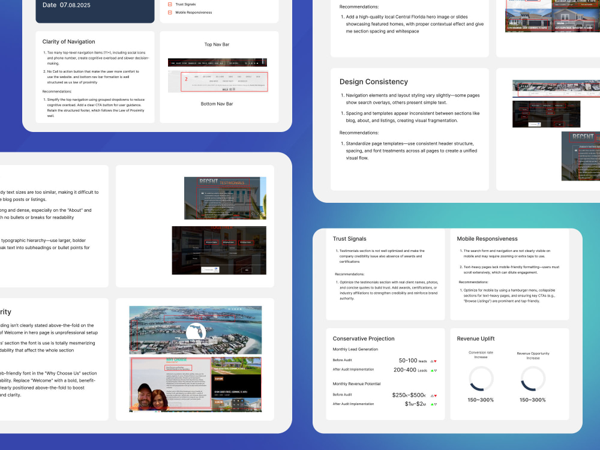Click the green up arrow beside 200-400 Leads

tap(432, 370)
